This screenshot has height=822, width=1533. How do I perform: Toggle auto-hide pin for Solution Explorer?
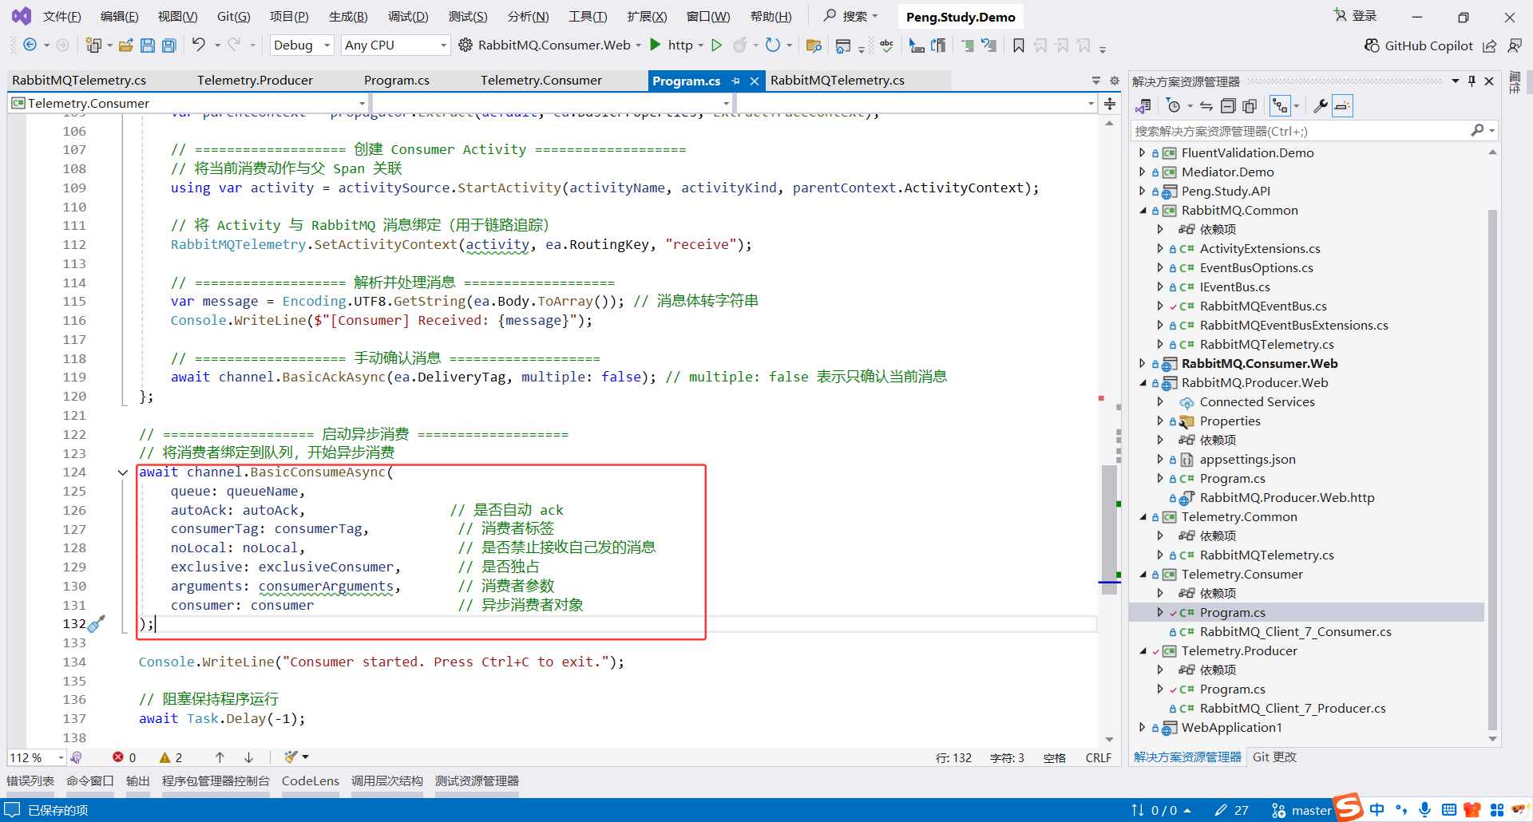click(x=1472, y=81)
